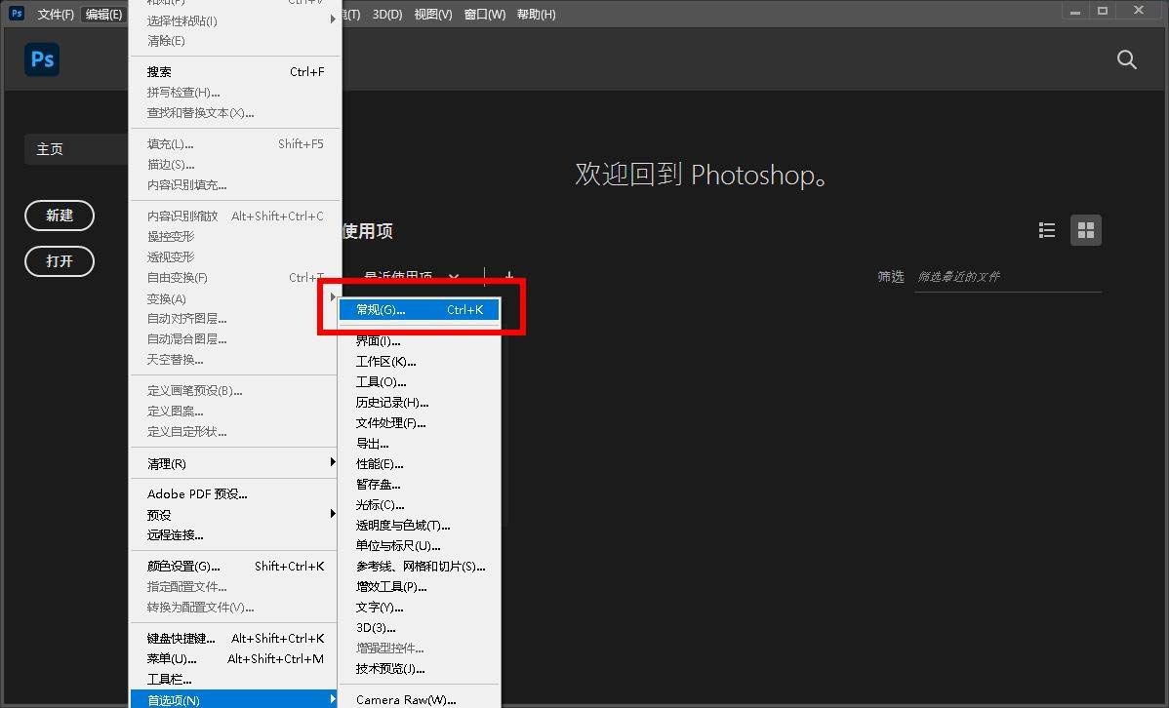
Task: Select Adobe PDF 预设... menu entry
Action: click(235, 494)
